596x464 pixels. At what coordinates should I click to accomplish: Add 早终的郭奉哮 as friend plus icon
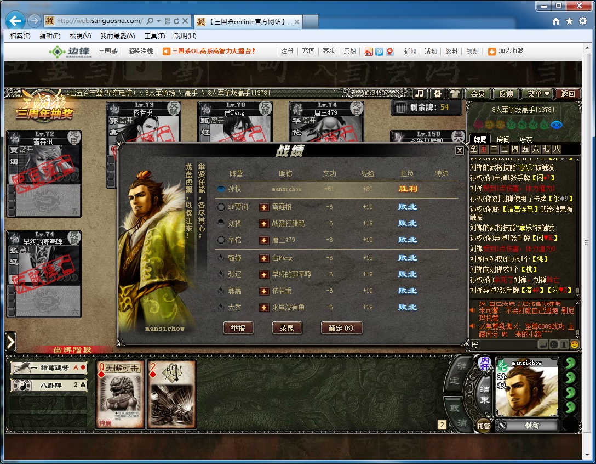(264, 275)
